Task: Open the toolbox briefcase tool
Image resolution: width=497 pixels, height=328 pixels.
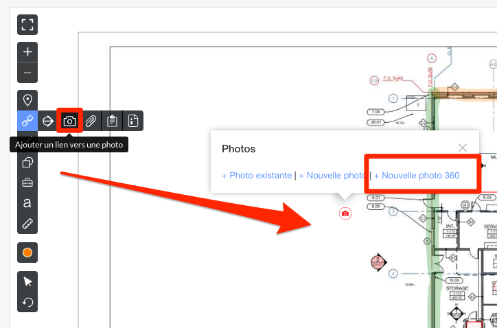Action: click(x=27, y=183)
